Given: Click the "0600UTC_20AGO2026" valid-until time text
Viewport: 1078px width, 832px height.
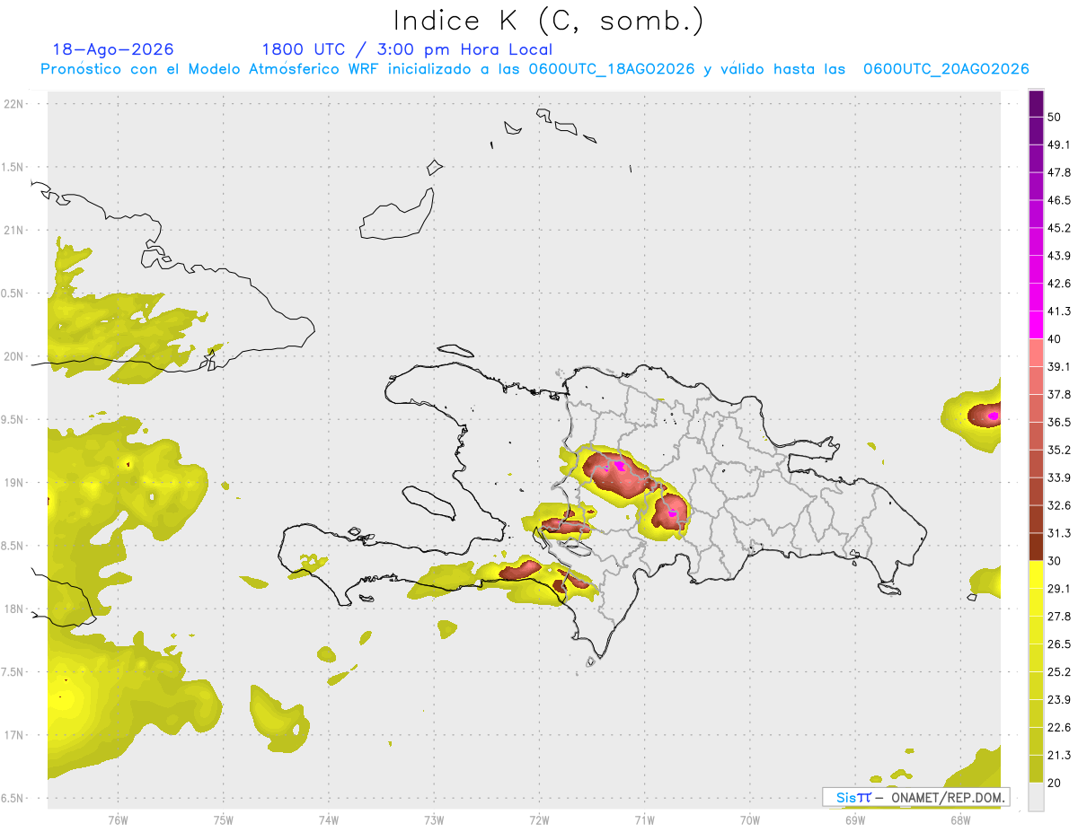Looking at the screenshot, I should pyautogui.click(x=946, y=69).
